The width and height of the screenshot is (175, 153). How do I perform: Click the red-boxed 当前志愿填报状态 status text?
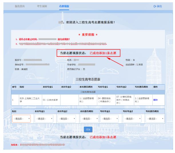[x=88, y=53]
